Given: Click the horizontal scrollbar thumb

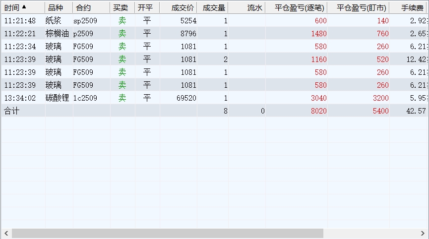Looking at the screenshot, I should tap(168, 233).
